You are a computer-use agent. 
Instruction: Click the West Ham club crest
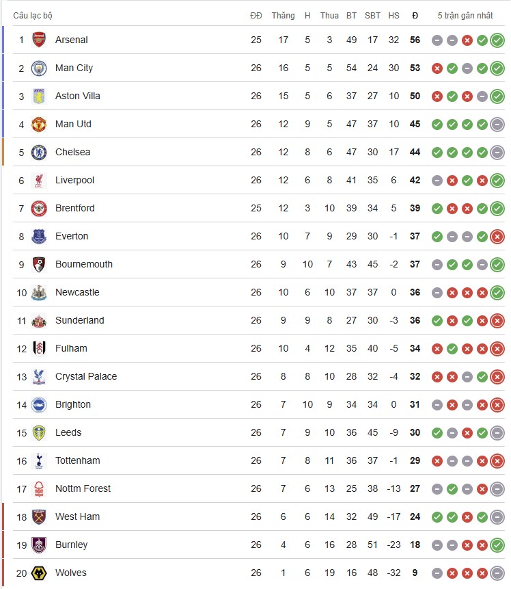[x=39, y=516]
